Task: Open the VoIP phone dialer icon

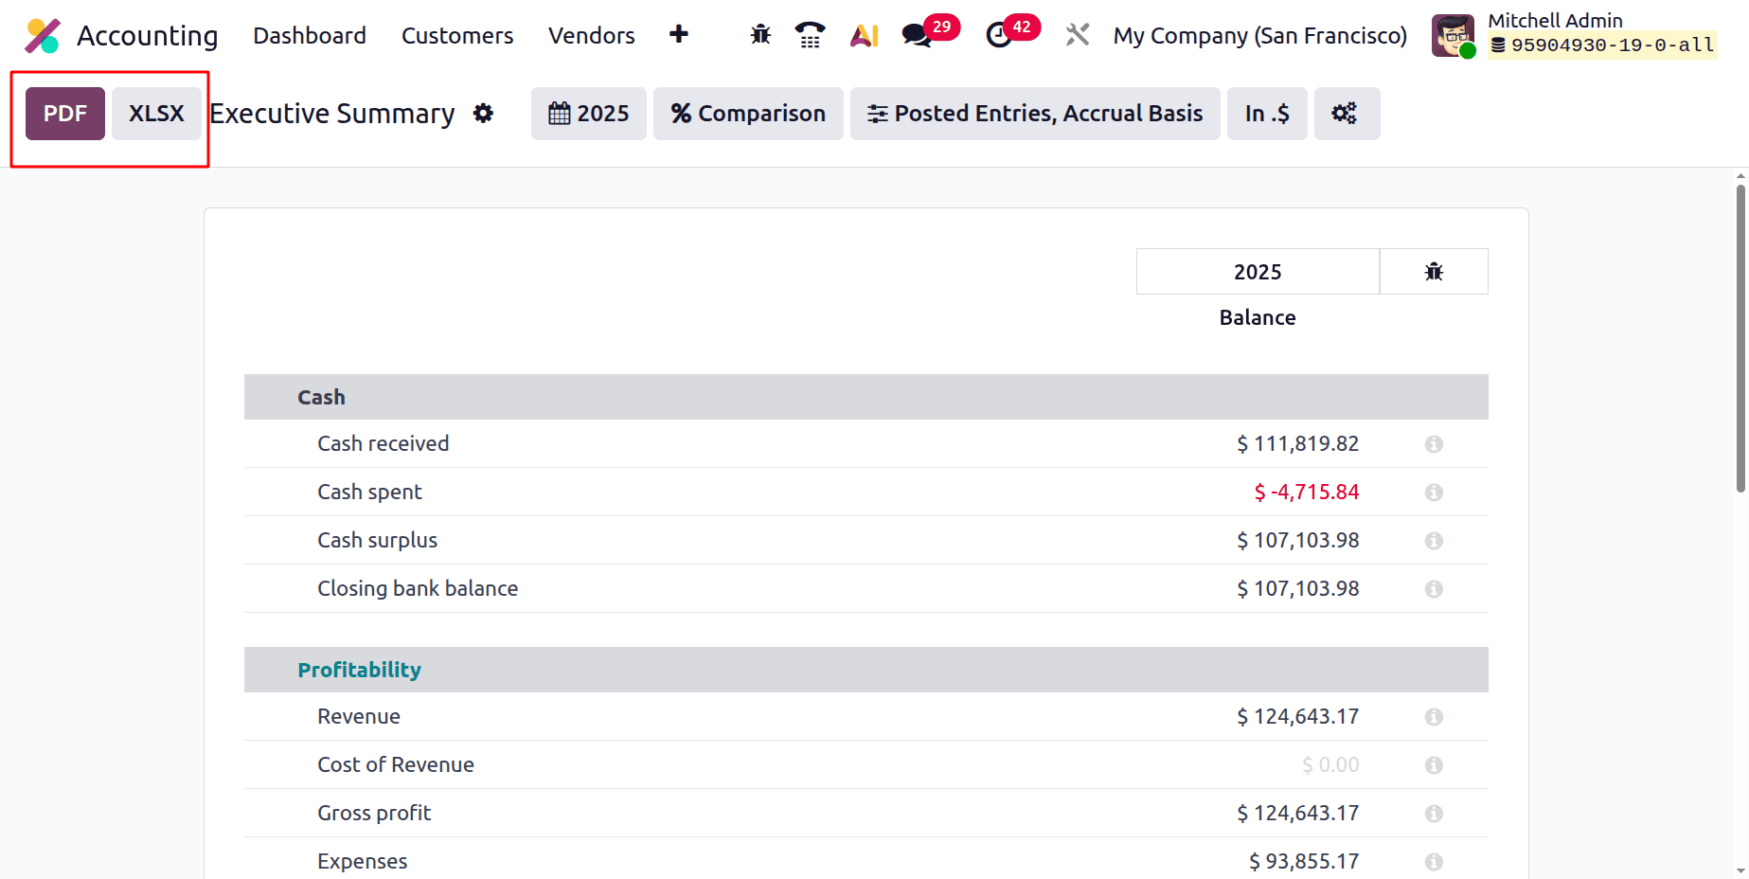Action: click(x=810, y=35)
